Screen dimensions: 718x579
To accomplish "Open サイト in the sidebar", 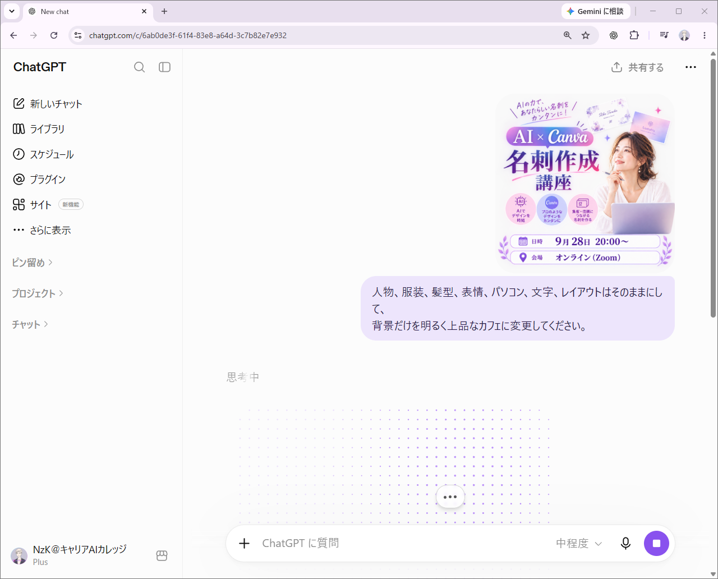I will coord(33,205).
